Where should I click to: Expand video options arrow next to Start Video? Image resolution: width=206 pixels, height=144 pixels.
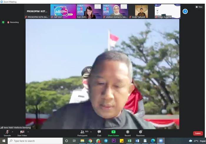(29, 131)
